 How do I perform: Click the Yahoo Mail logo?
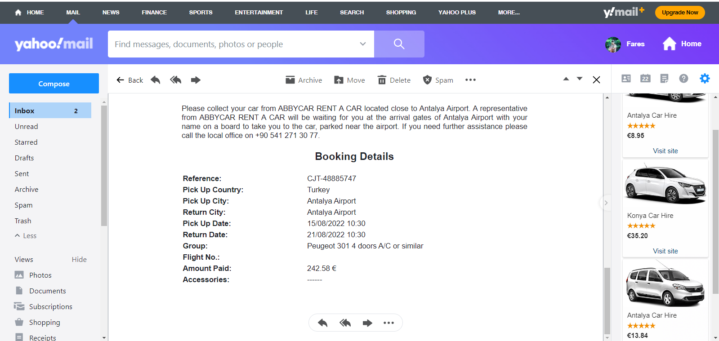point(54,44)
